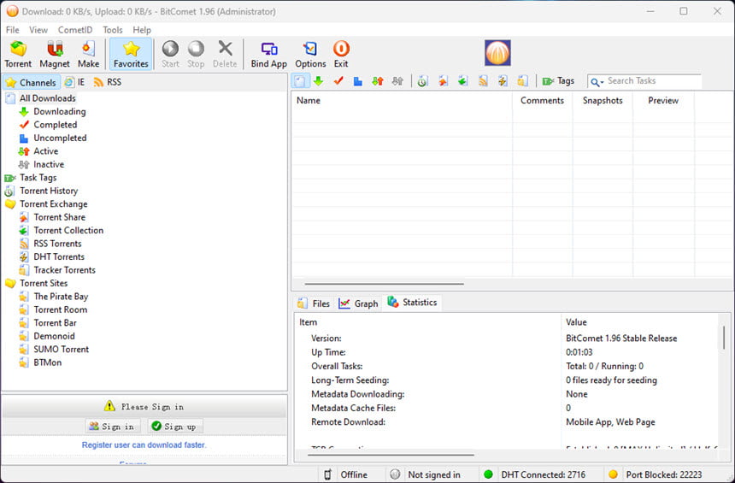Select Uncompleted in the sidebar tree
The image size is (735, 483).
[60, 138]
